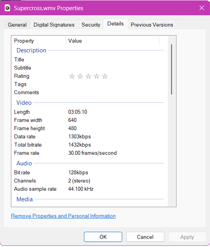Image resolution: width=210 pixels, height=247 pixels.
Task: Click the Audio section heading
Action: pos(24,163)
